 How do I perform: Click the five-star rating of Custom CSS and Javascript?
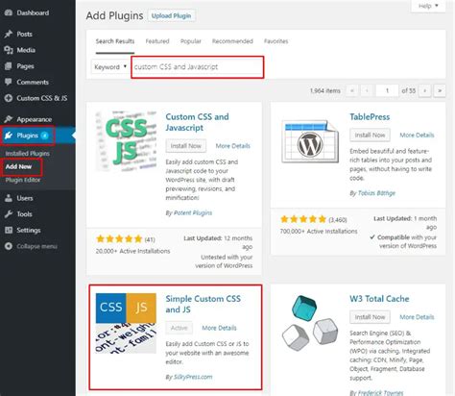point(119,238)
